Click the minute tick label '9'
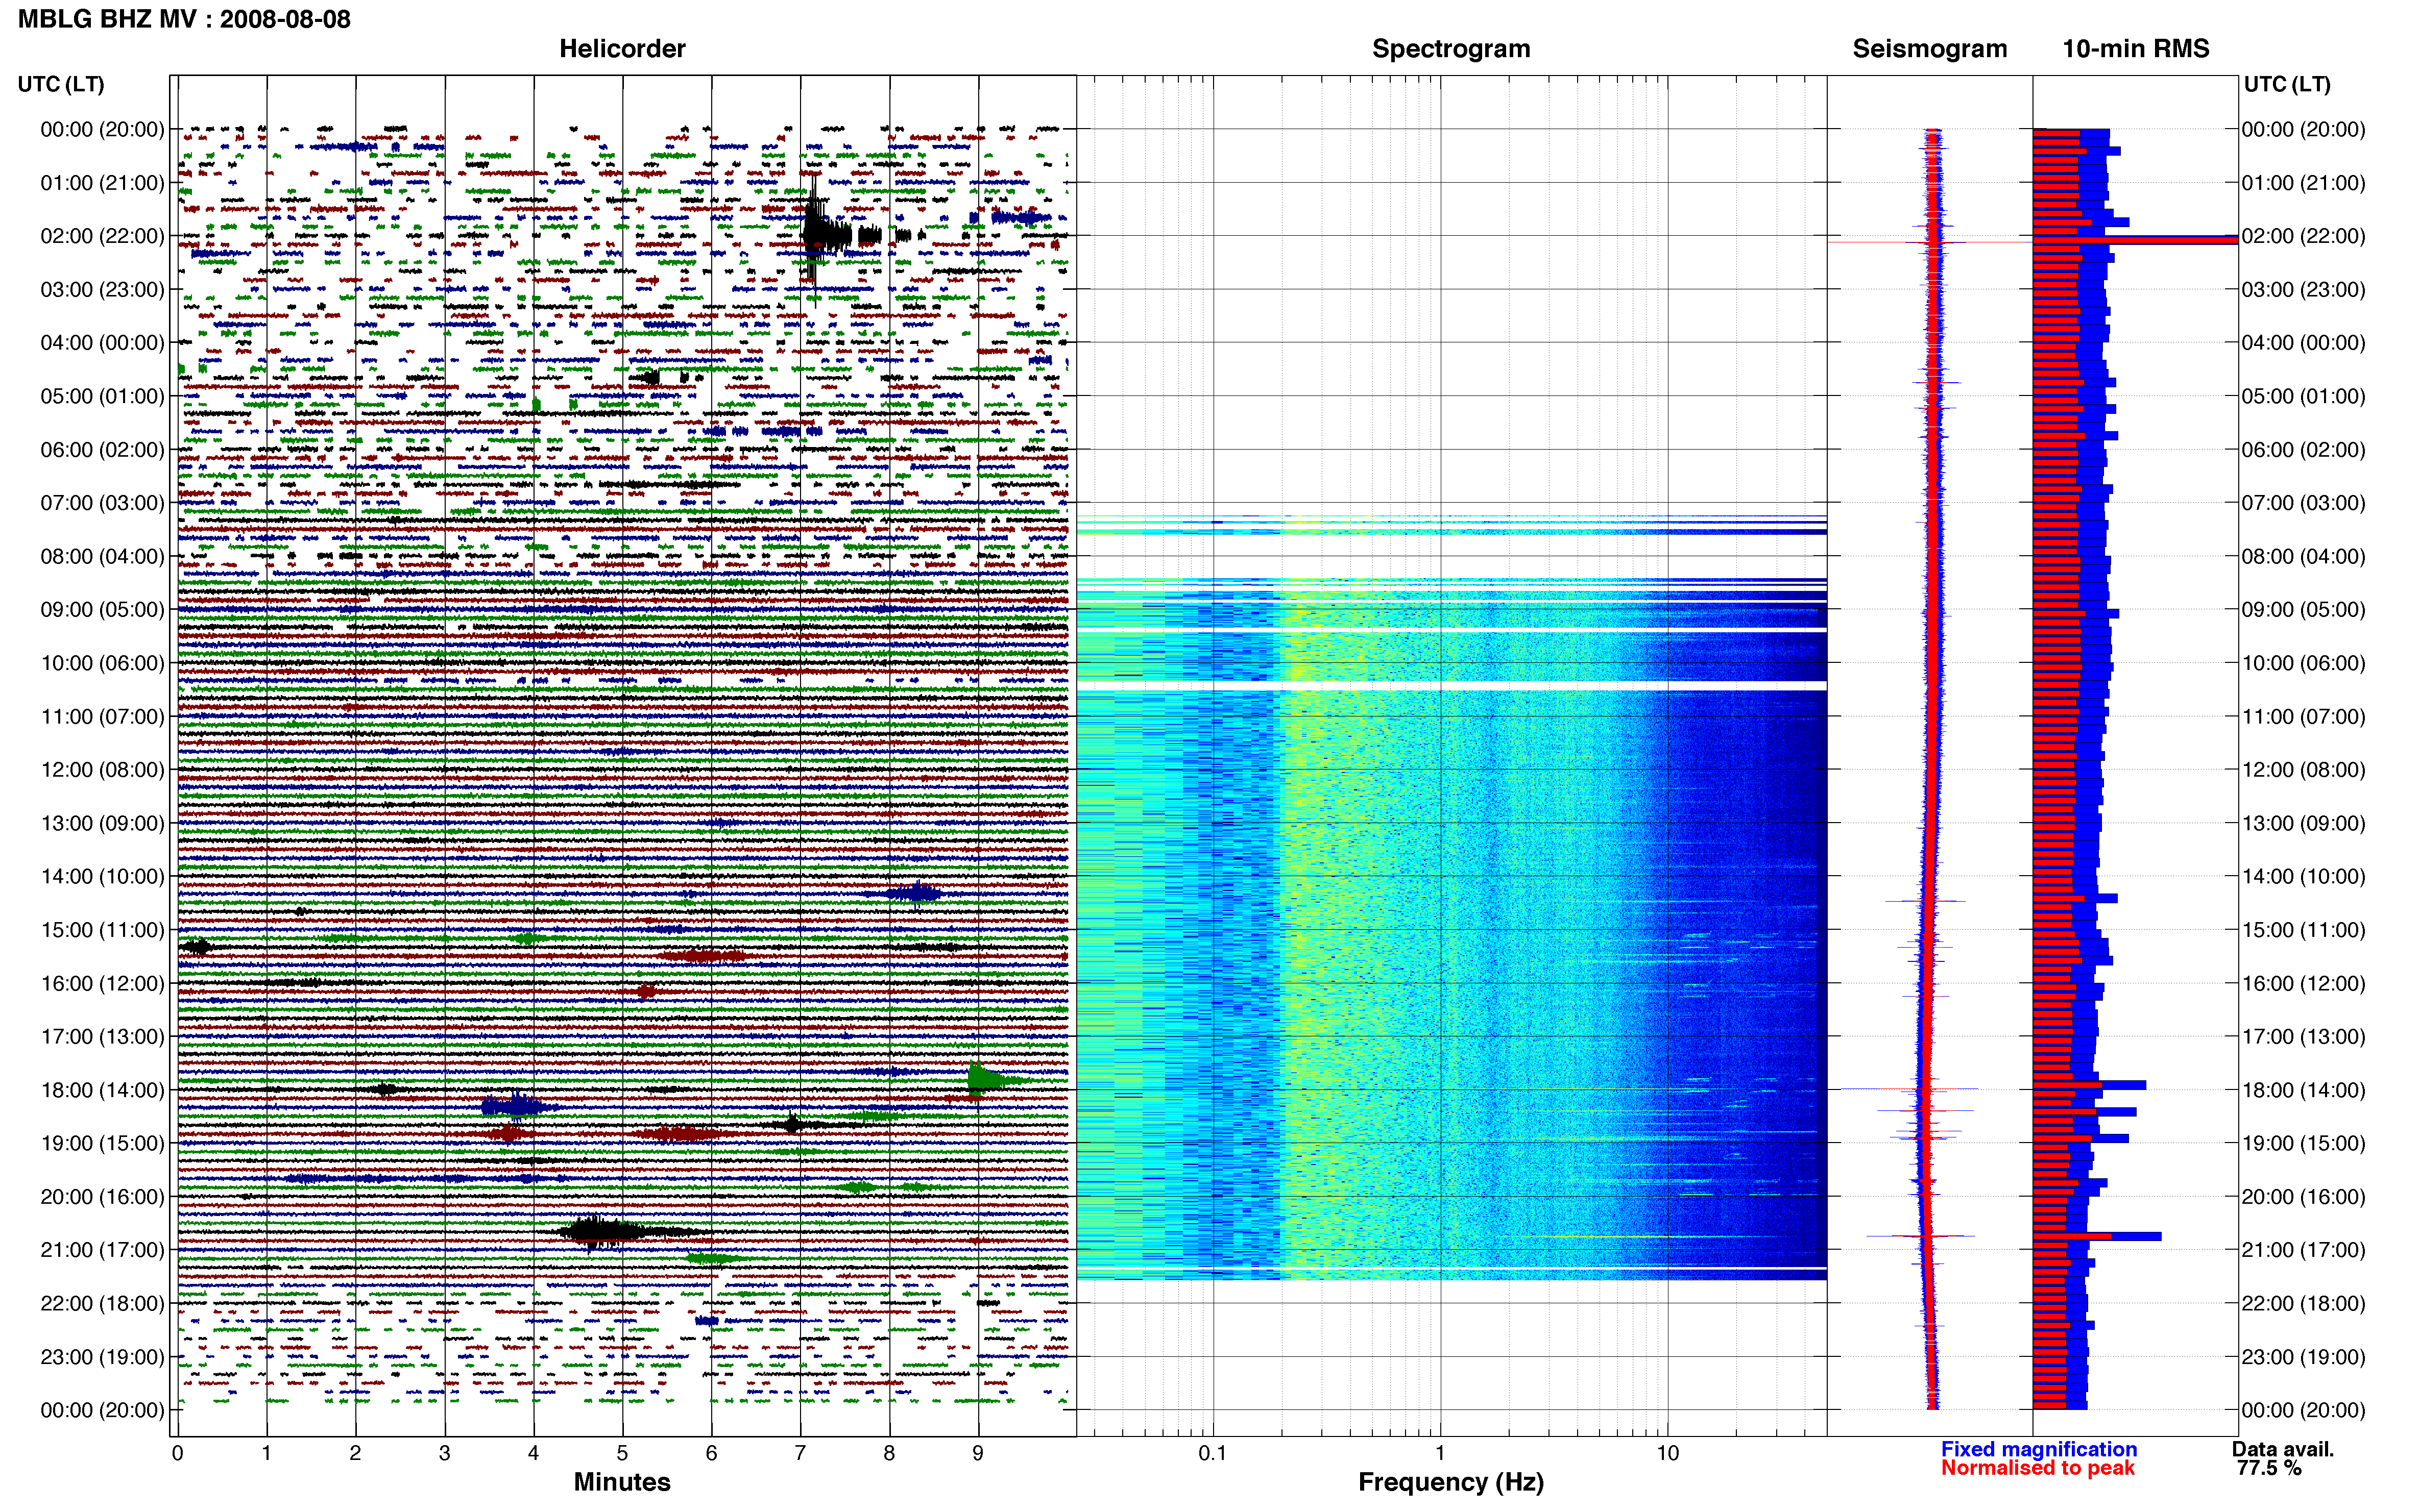 coord(978,1453)
